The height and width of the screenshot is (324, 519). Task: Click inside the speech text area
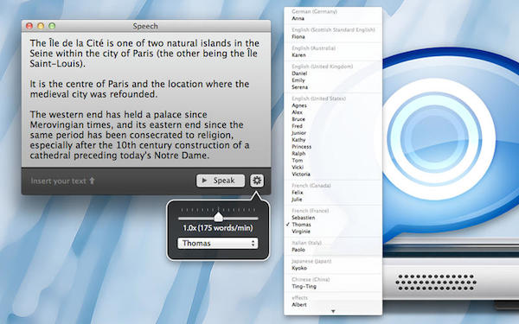(x=146, y=99)
